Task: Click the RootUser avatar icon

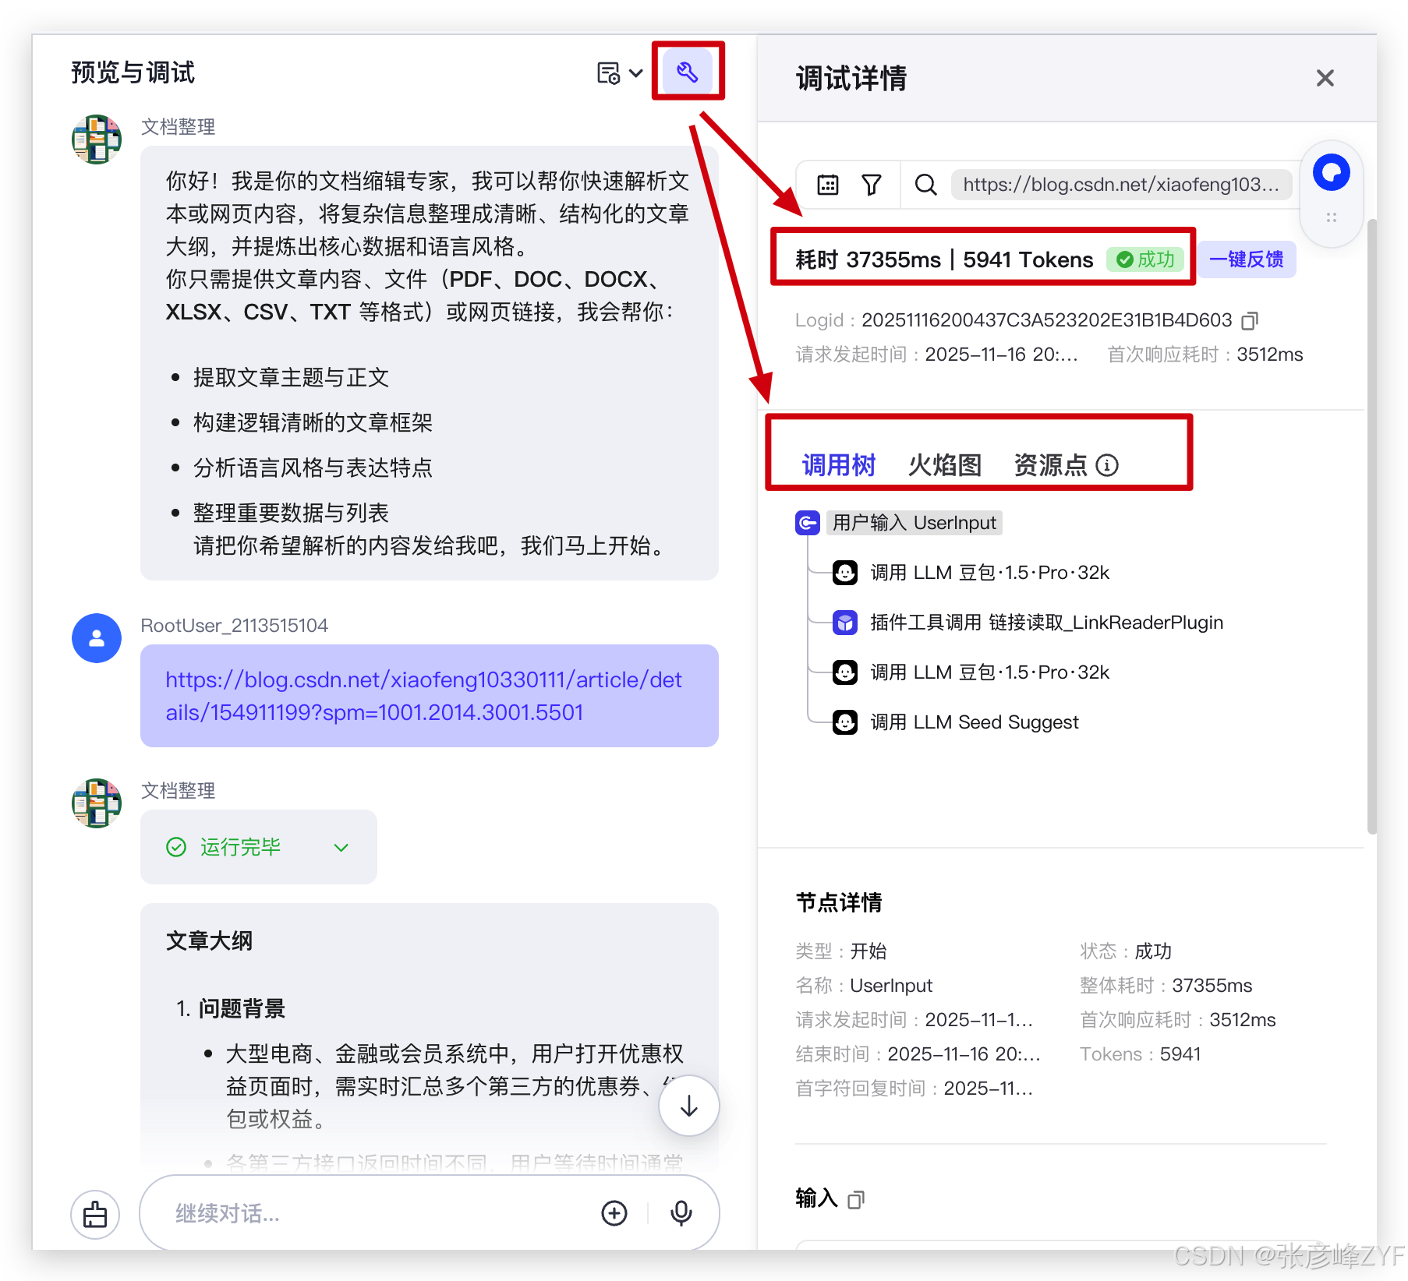Action: click(97, 638)
